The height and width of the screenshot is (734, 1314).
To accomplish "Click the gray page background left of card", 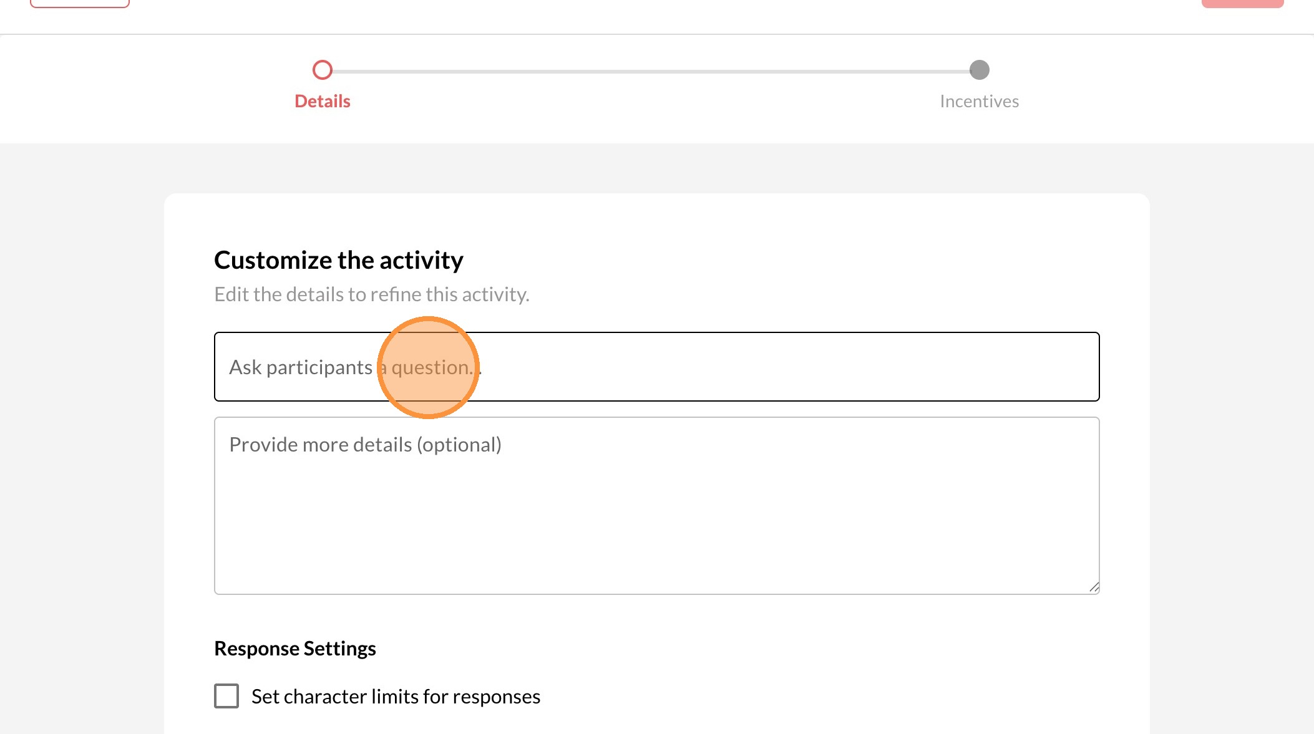I will [x=81, y=437].
